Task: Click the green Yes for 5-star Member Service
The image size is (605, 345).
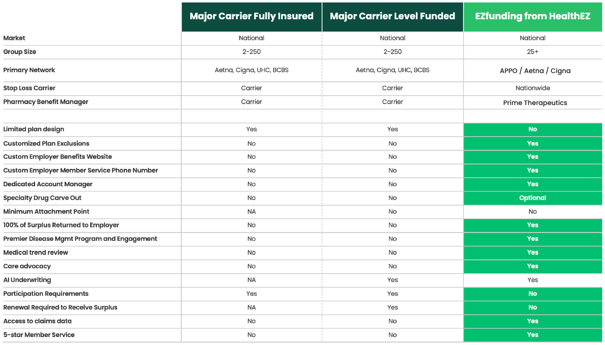Action: 532,335
